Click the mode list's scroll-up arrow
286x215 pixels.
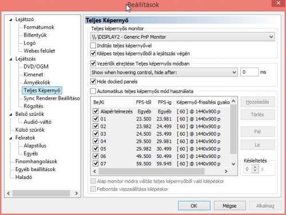233,102
